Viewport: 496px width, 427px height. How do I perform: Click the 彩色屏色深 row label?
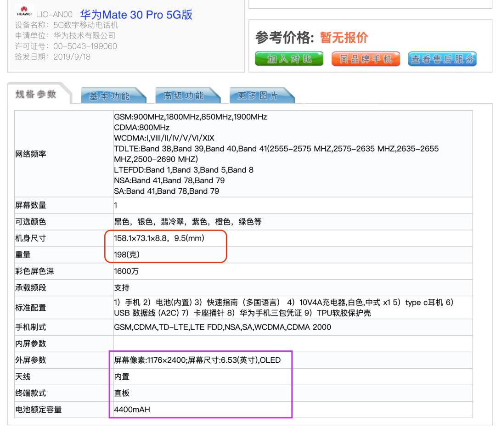click(x=34, y=271)
